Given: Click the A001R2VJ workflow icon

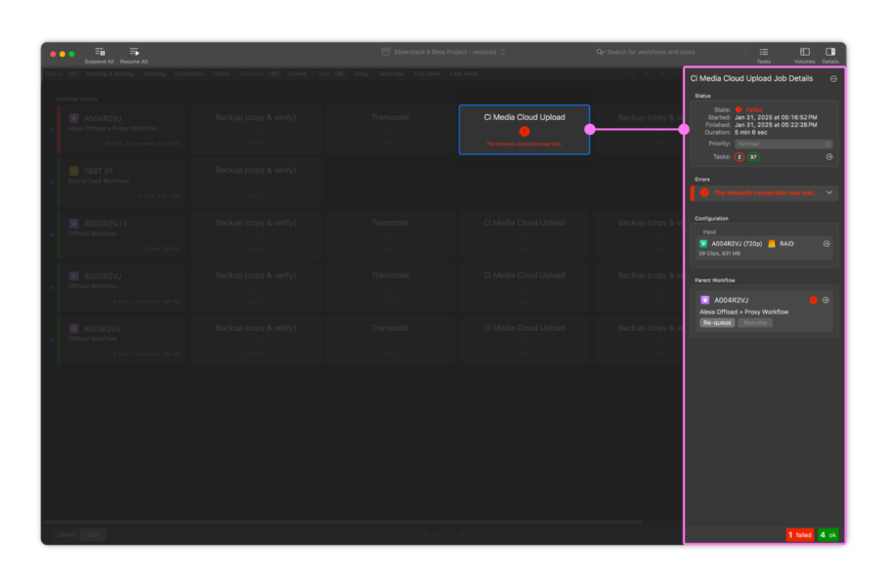Looking at the screenshot, I should [73, 328].
